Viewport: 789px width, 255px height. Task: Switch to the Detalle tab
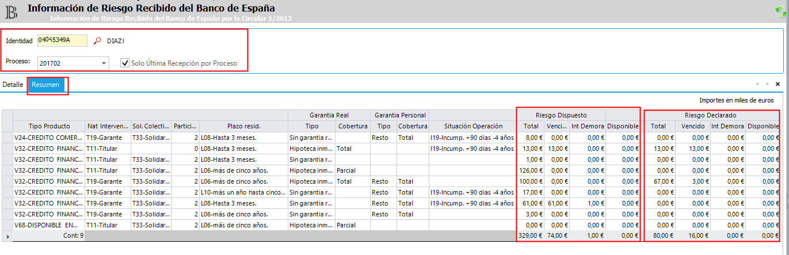13,85
